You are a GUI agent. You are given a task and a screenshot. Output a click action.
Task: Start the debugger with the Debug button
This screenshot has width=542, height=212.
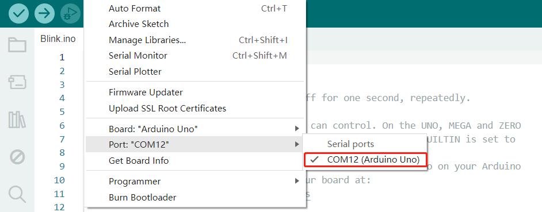pyautogui.click(x=71, y=13)
